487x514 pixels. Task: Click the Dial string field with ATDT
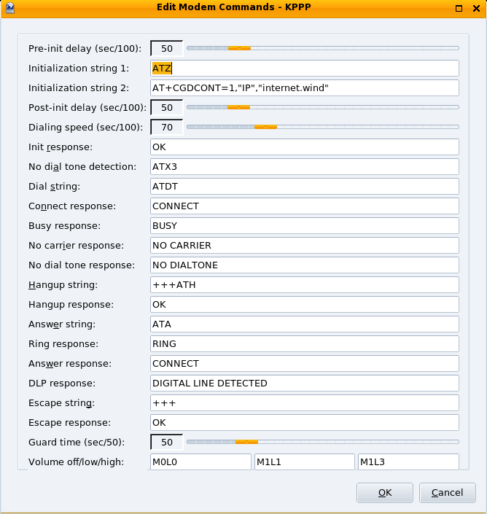point(305,186)
